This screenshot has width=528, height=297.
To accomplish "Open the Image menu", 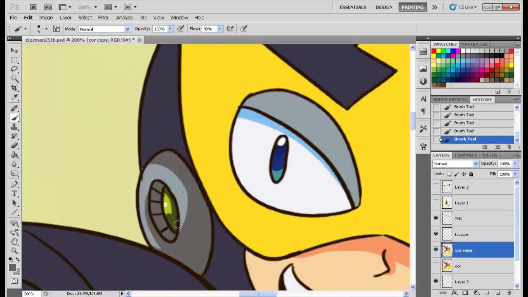I will [x=46, y=17].
